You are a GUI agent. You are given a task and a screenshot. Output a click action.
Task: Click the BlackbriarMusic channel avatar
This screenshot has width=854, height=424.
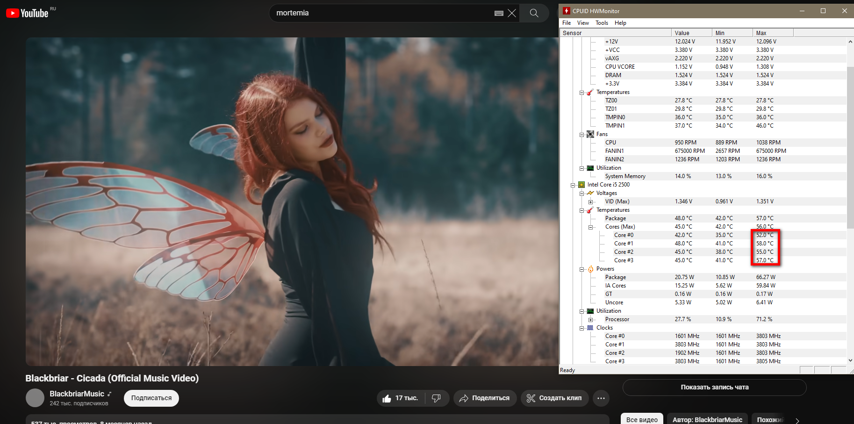click(x=35, y=398)
